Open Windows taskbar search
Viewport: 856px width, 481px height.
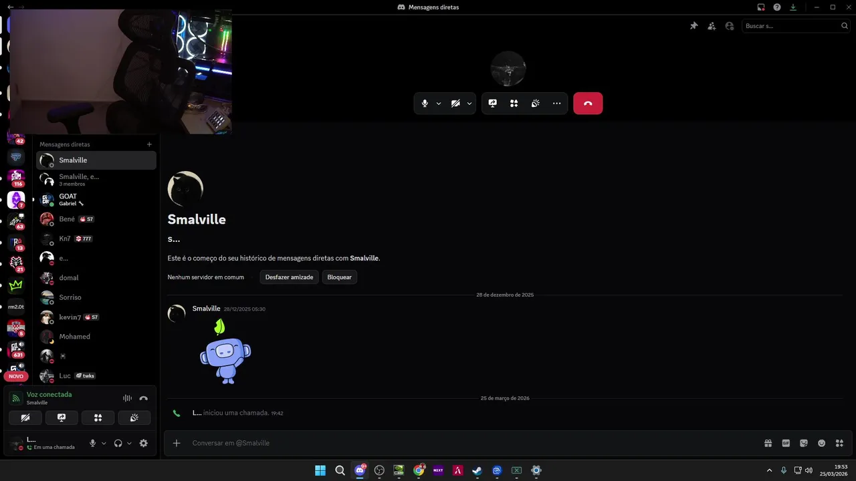pos(340,470)
